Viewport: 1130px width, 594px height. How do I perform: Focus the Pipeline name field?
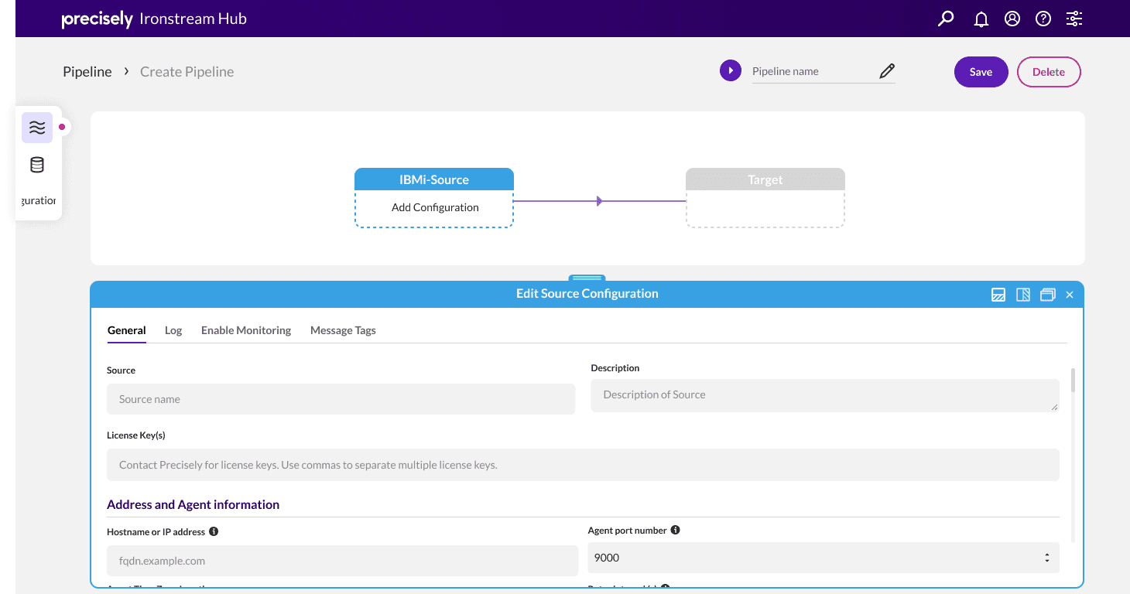[813, 71]
